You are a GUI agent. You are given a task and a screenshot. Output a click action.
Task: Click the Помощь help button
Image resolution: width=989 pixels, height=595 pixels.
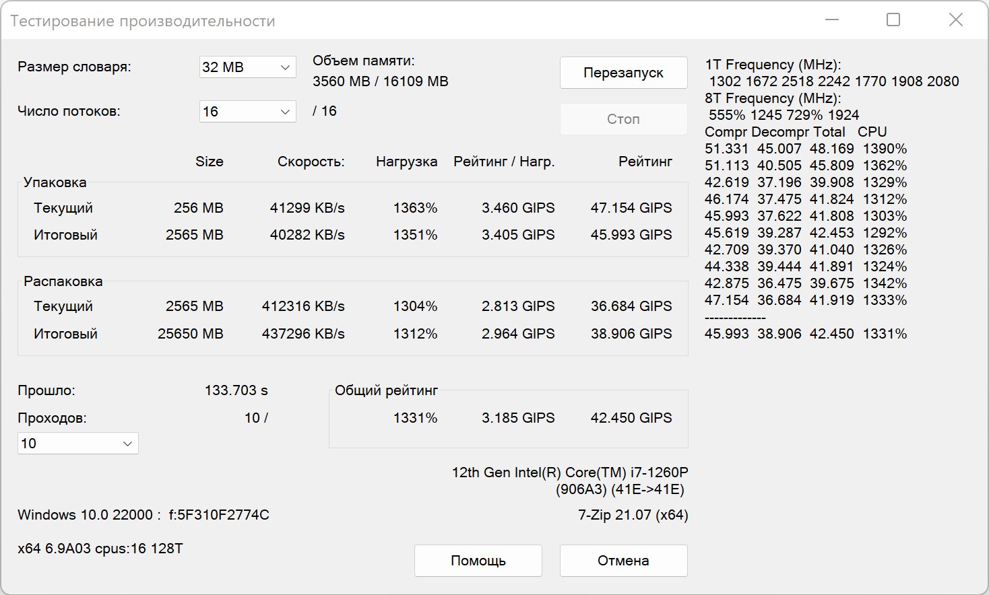coord(478,561)
